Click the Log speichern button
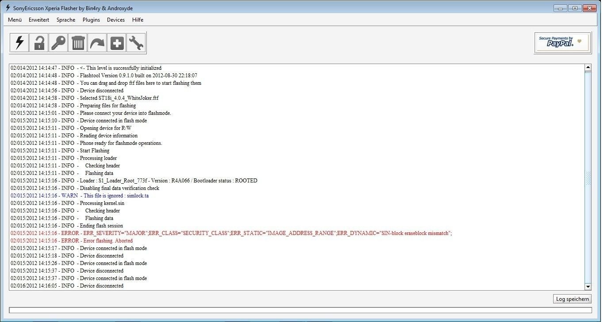The width and height of the screenshot is (604, 322). point(572,299)
